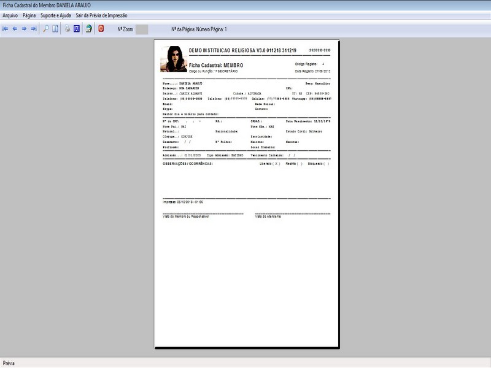Open the Página menu

[x=29, y=15]
